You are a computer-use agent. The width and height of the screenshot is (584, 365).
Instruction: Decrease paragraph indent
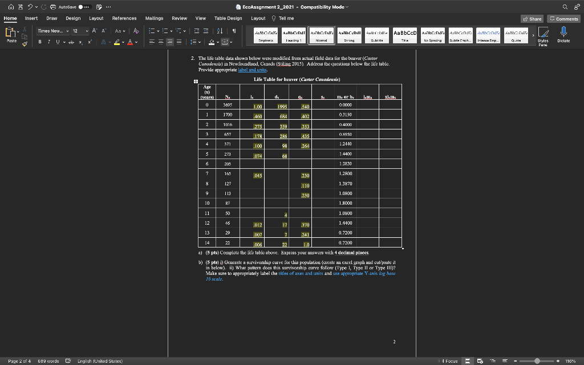point(197,31)
